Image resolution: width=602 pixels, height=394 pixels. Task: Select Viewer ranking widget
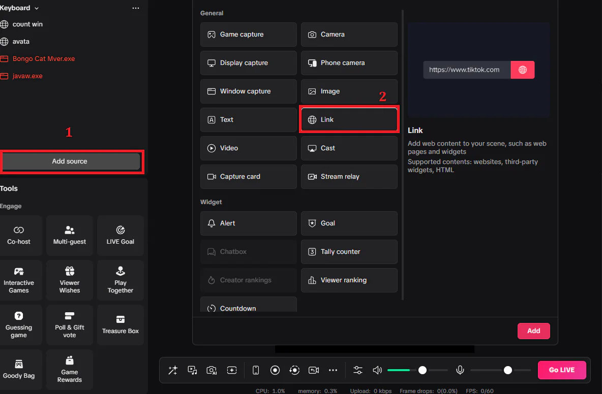click(349, 280)
